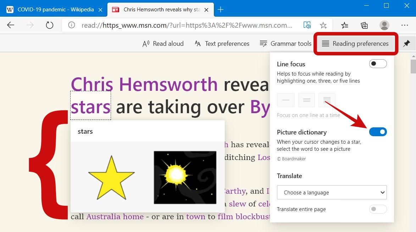Open Collections icon in toolbar
This screenshot has height=232, width=416.
coord(364,25)
